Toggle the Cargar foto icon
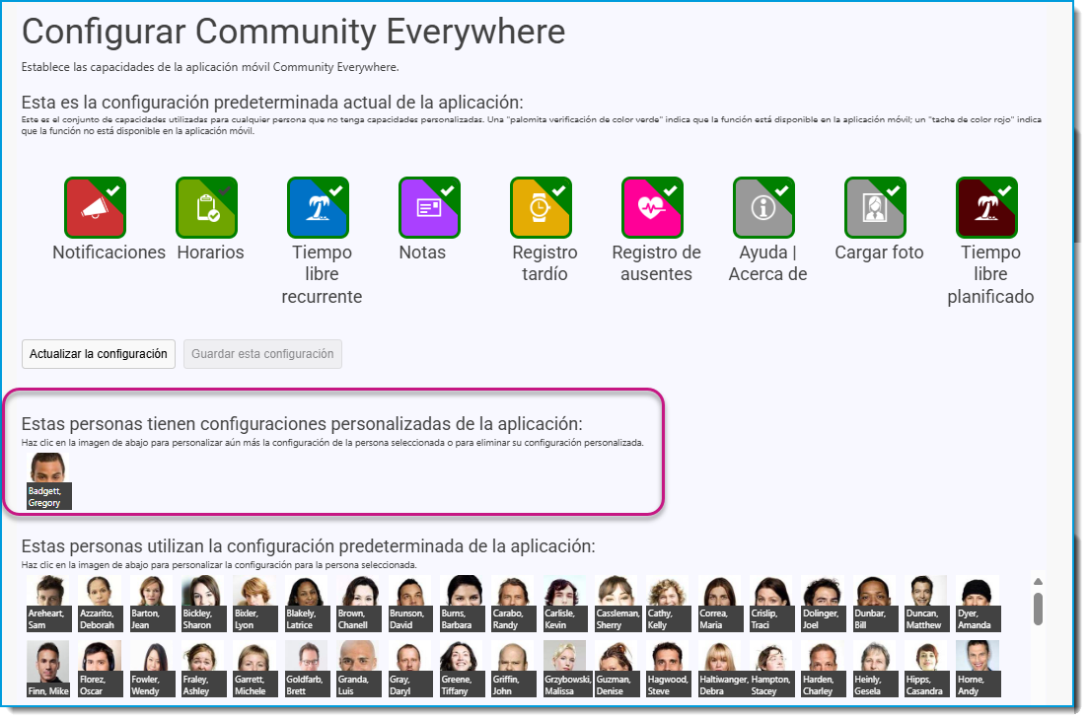1088x721 pixels. [875, 207]
